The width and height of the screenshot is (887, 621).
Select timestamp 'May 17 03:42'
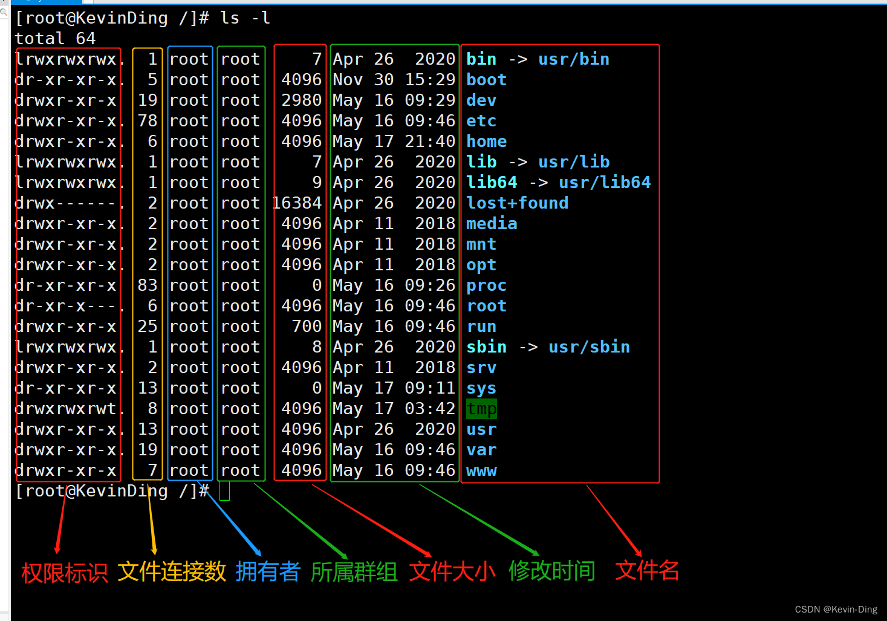(394, 409)
